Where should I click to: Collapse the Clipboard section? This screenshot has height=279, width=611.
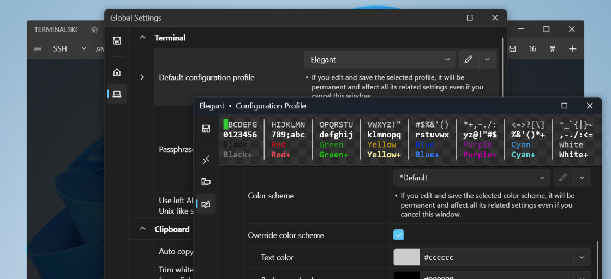[142, 229]
